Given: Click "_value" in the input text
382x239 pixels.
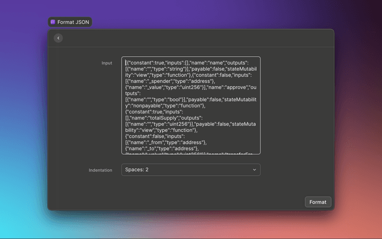Looking at the screenshot, I should (154, 88).
